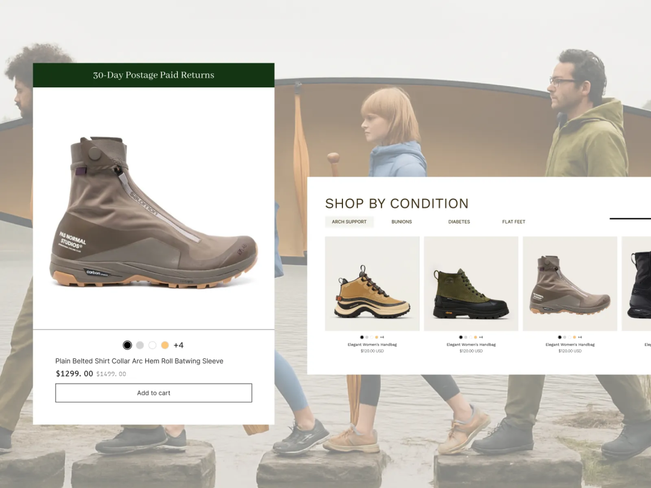Select the Diabetes tab
651x488 pixels.
click(x=459, y=222)
